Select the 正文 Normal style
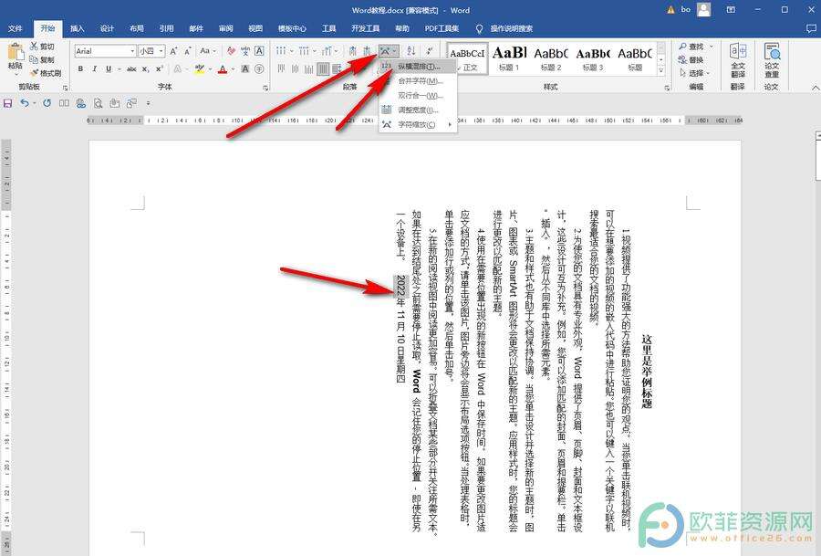The width and height of the screenshot is (821, 556). [x=468, y=58]
